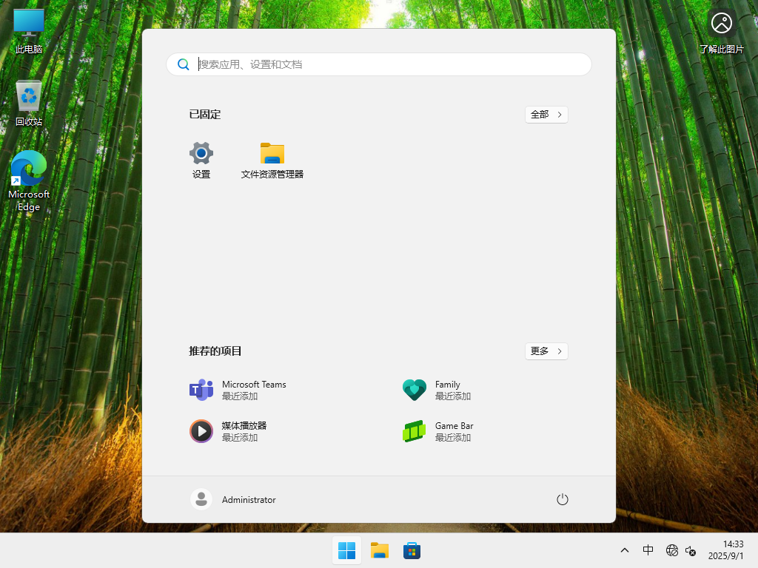This screenshot has width=758, height=568.
Task: Open Microsoft Edge from the desktop
Action: (x=28, y=168)
